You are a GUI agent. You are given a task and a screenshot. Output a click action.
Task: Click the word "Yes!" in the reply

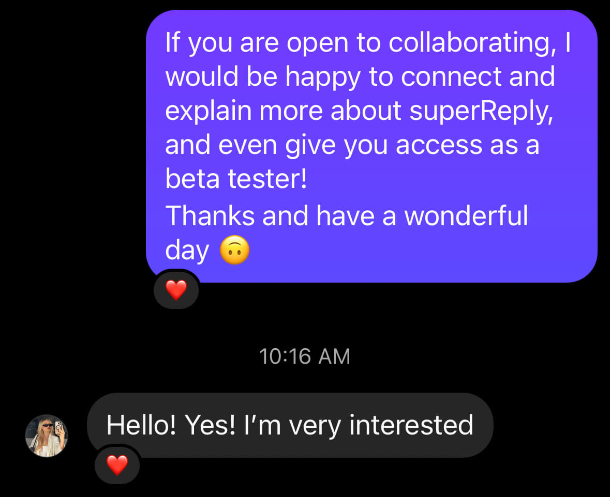[x=210, y=425]
